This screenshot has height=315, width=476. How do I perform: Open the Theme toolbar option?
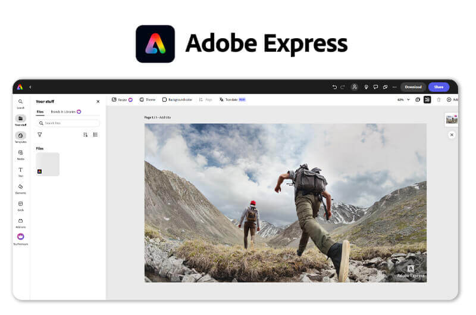[147, 99]
